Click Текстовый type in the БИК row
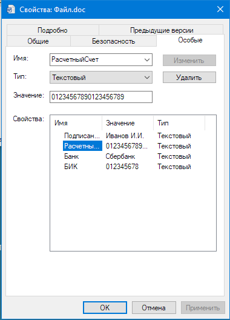This screenshot has width=230, height=320. [x=174, y=167]
